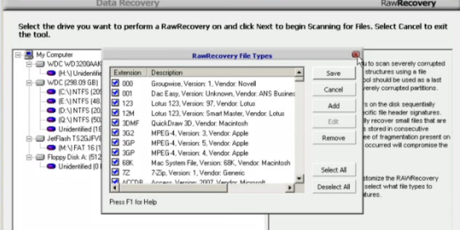Select the '(C:\) NTFS' partition label

tap(80, 92)
